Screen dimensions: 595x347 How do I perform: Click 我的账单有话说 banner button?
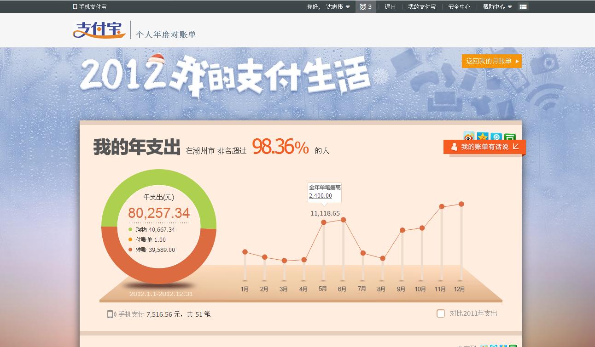point(484,147)
